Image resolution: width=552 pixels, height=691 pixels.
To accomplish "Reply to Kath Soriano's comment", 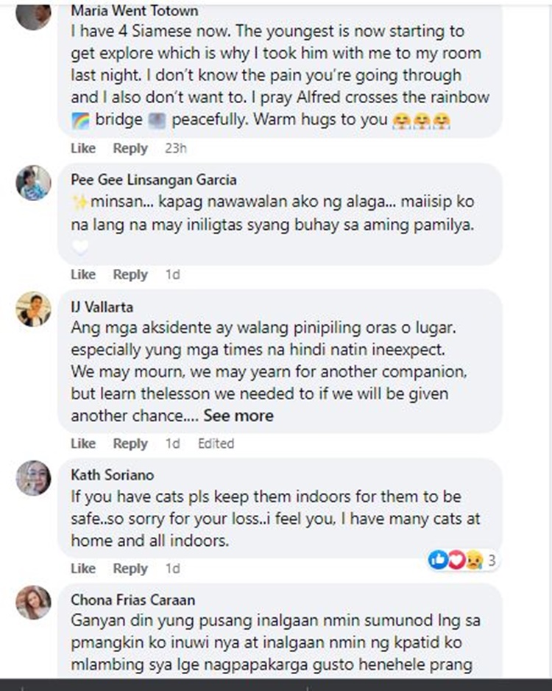I will point(130,569).
